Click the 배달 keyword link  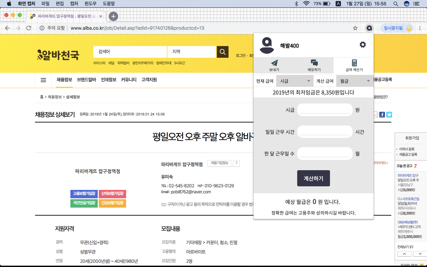click(111, 63)
